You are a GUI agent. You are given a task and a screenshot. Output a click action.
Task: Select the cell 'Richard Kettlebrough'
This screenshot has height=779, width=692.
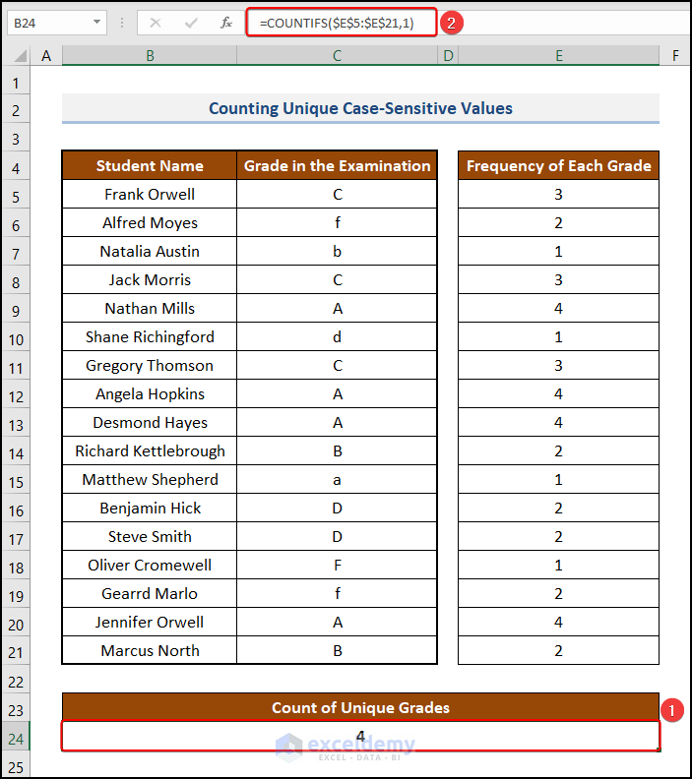click(x=150, y=451)
